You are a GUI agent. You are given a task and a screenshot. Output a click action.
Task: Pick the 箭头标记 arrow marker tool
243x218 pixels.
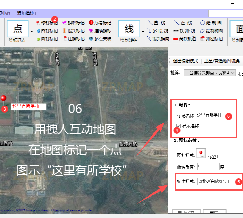tap(73, 30)
